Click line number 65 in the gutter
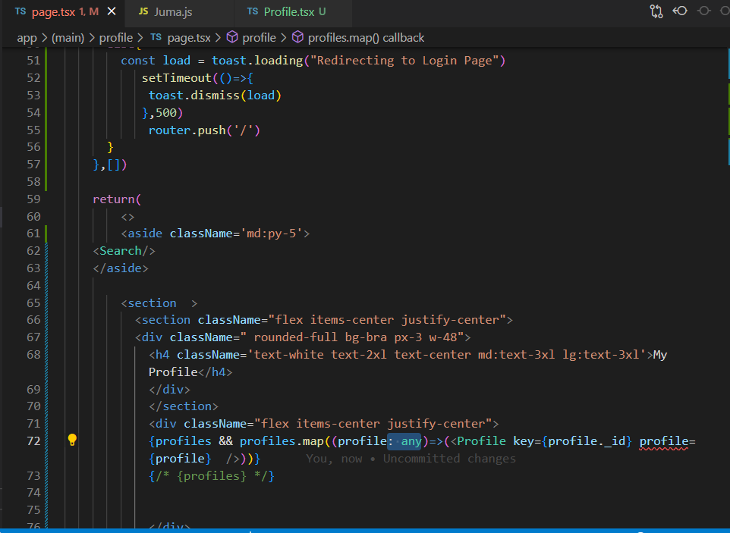 coord(33,303)
